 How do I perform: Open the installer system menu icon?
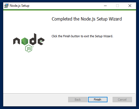(6, 6)
